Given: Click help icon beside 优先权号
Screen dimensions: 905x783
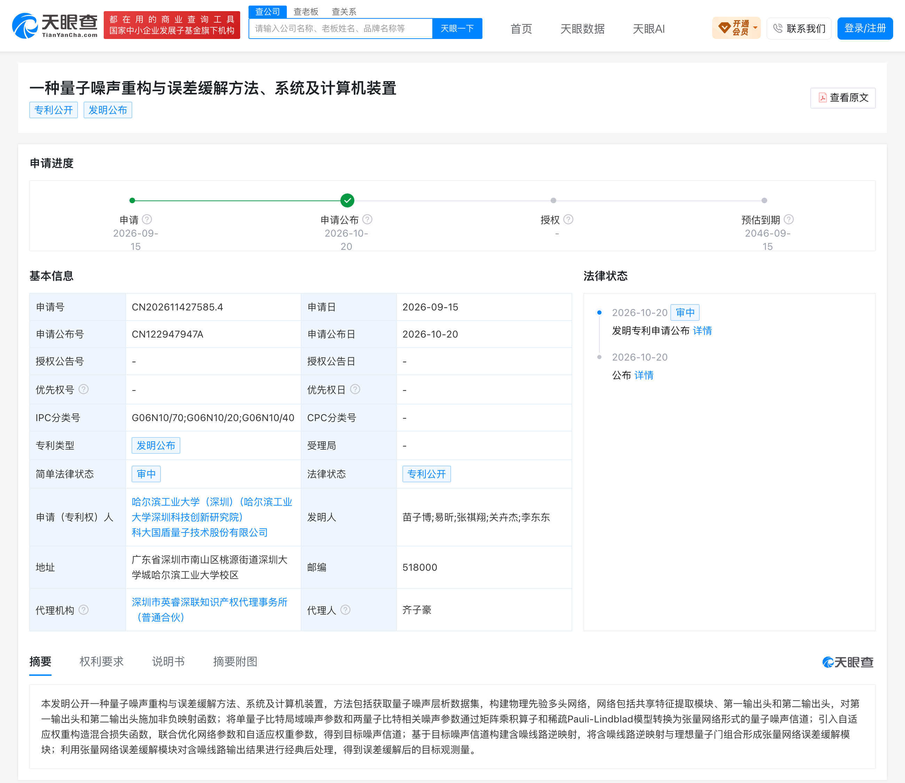Looking at the screenshot, I should click(84, 389).
